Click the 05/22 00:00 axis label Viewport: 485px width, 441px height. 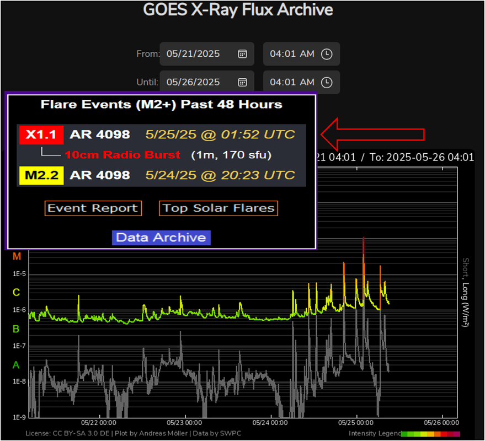click(x=99, y=423)
